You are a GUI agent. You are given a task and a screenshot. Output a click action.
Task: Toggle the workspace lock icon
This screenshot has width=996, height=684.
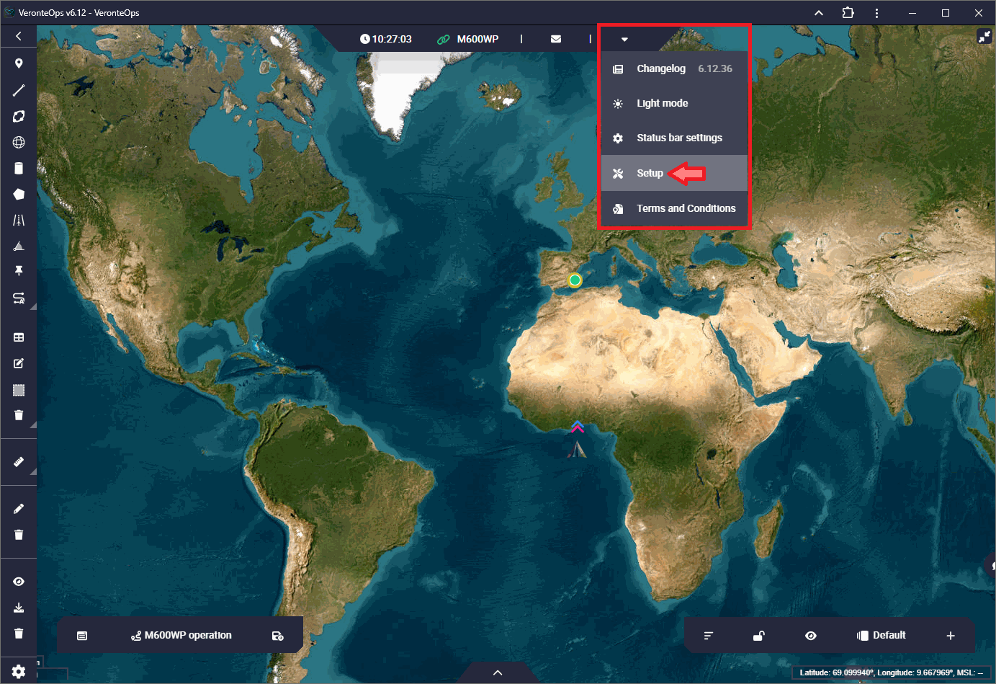[x=758, y=635]
